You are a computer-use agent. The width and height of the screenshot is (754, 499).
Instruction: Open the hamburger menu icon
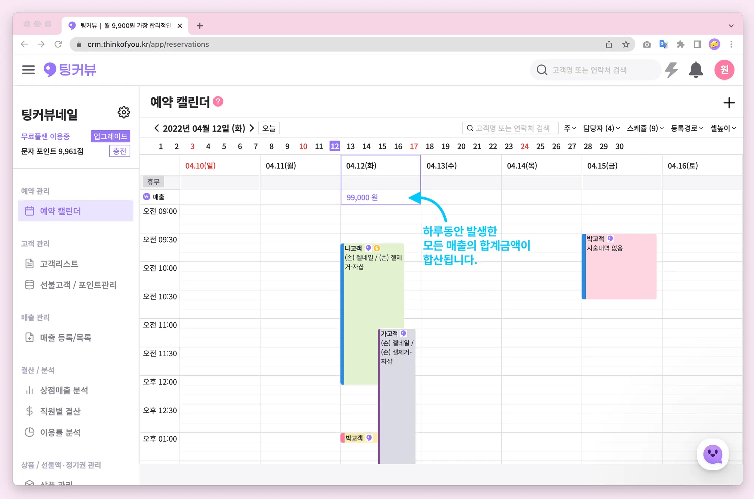click(28, 70)
